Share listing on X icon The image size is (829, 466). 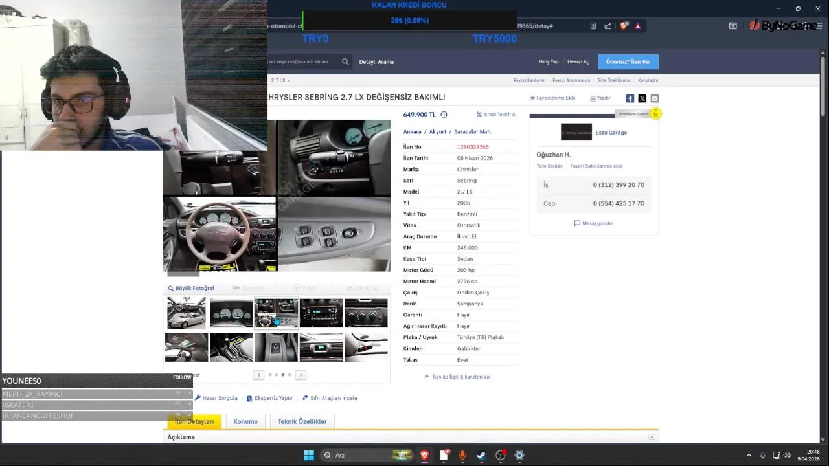coord(642,98)
